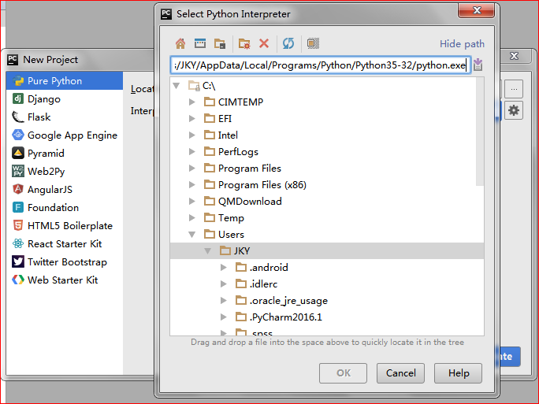Click the file tree vertical scrollbar
Screen dimensions: 539x404
481,134
